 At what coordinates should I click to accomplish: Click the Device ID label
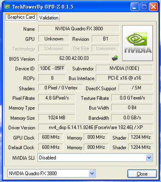[x=25, y=69]
